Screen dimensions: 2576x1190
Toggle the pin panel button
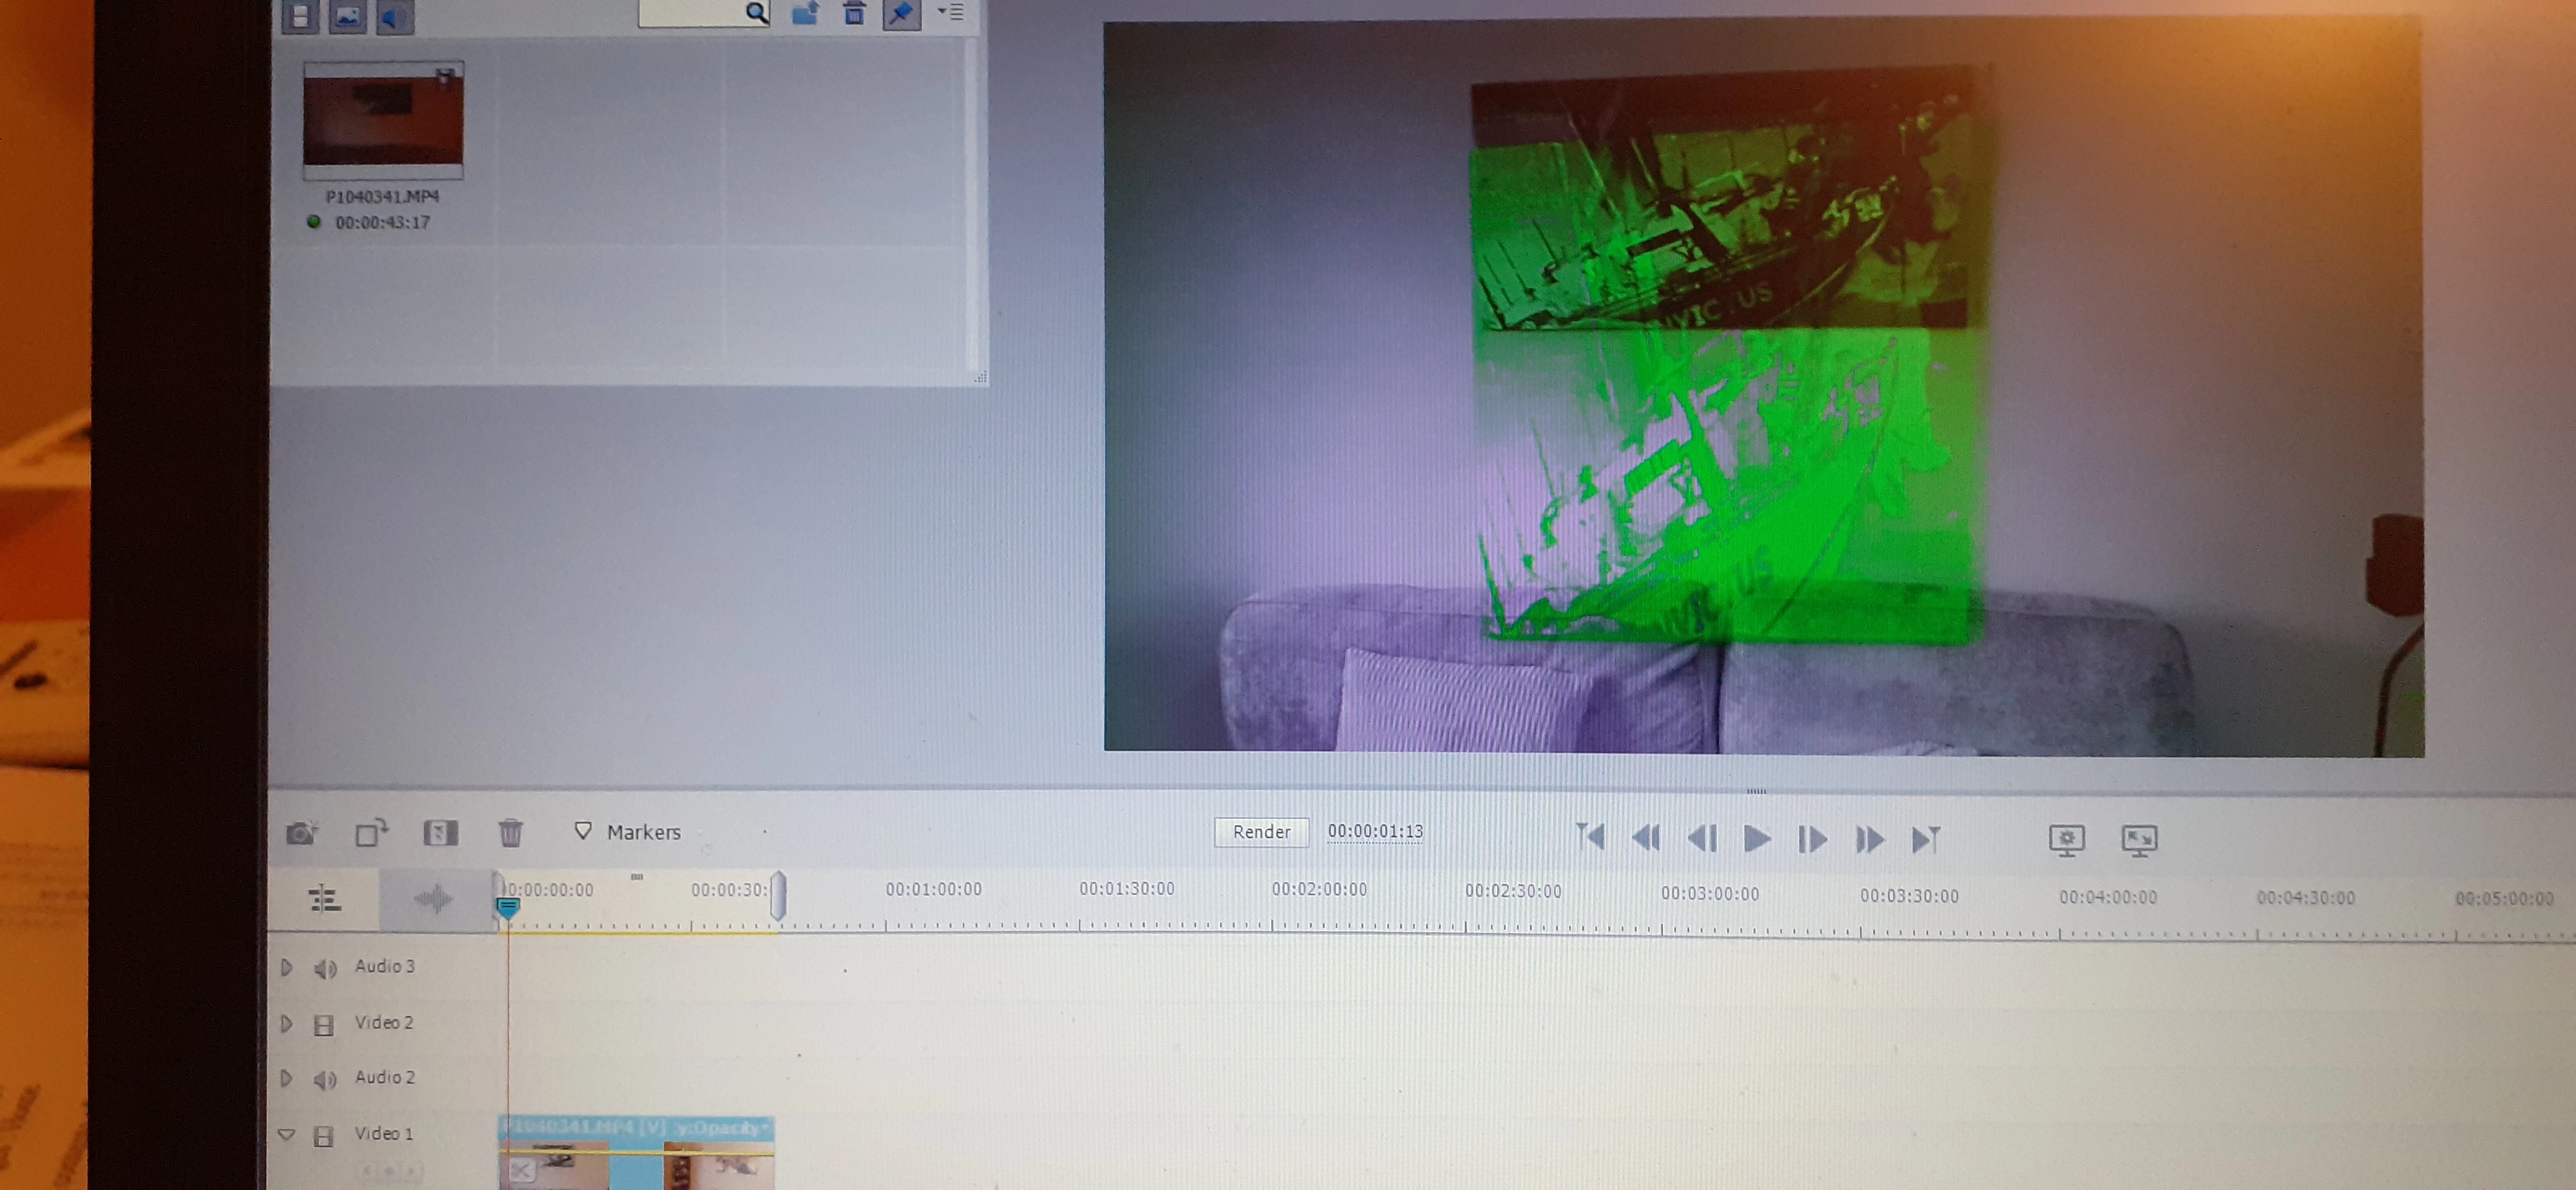(x=901, y=14)
